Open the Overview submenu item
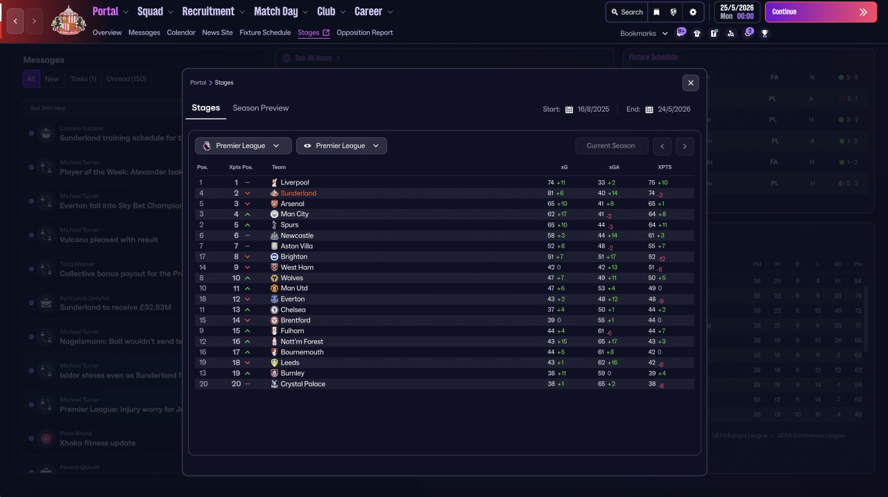The height and width of the screenshot is (497, 888). tap(107, 33)
